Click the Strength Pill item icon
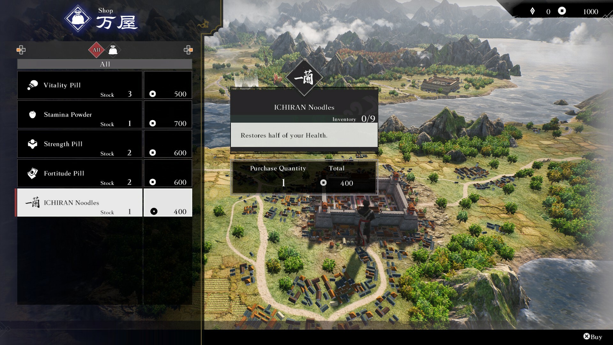The width and height of the screenshot is (613, 345). [34, 144]
